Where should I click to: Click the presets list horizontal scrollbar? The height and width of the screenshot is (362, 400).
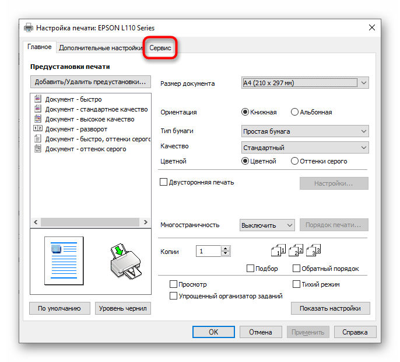point(87,222)
